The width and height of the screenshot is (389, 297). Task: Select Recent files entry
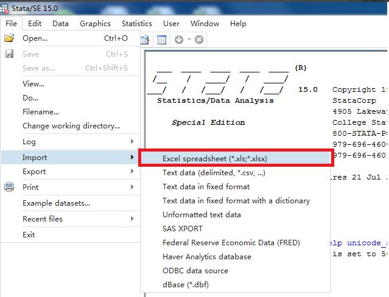(x=71, y=219)
